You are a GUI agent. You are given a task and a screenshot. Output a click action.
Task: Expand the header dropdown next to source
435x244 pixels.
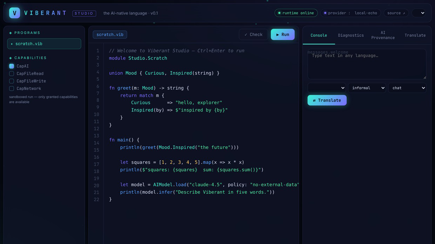pyautogui.click(x=419, y=13)
